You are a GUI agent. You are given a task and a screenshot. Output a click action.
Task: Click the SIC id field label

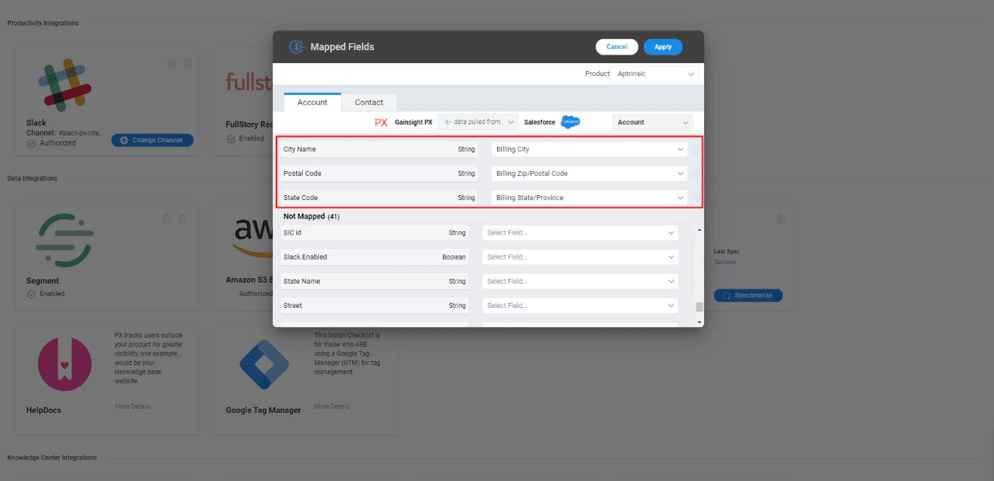[293, 233]
